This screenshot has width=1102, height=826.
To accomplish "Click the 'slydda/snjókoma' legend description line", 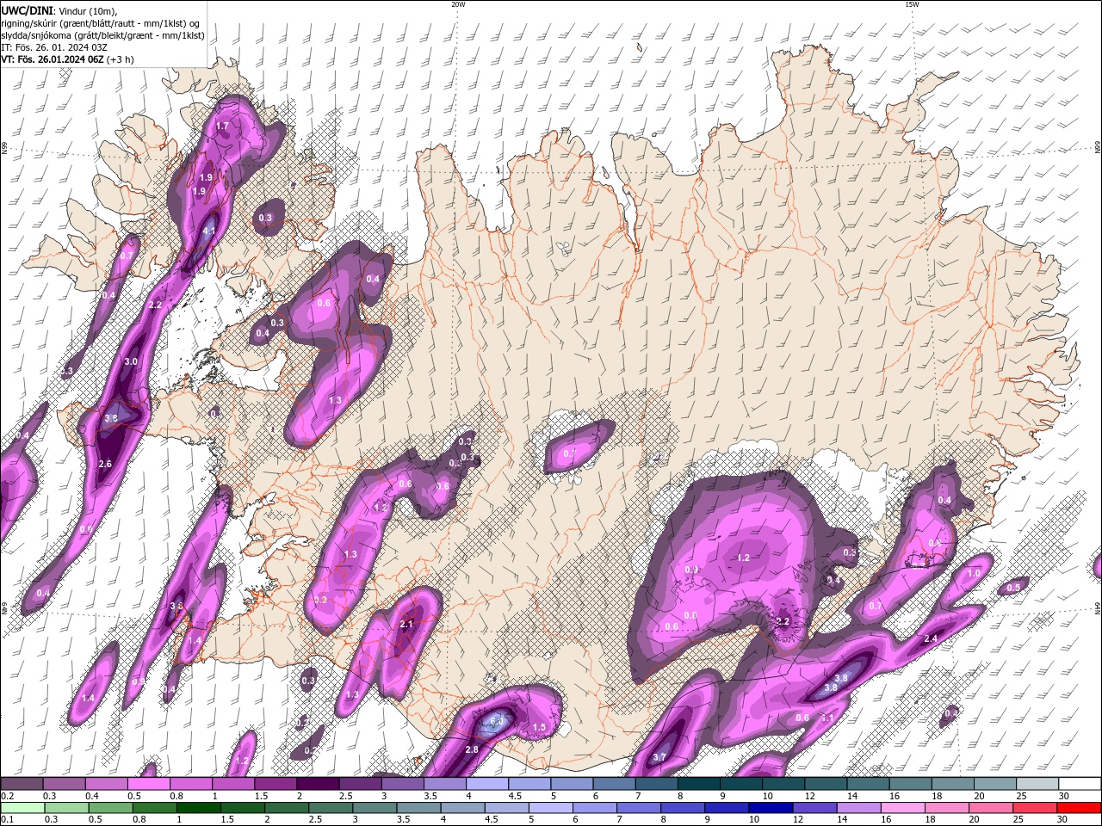I will 102,35.
